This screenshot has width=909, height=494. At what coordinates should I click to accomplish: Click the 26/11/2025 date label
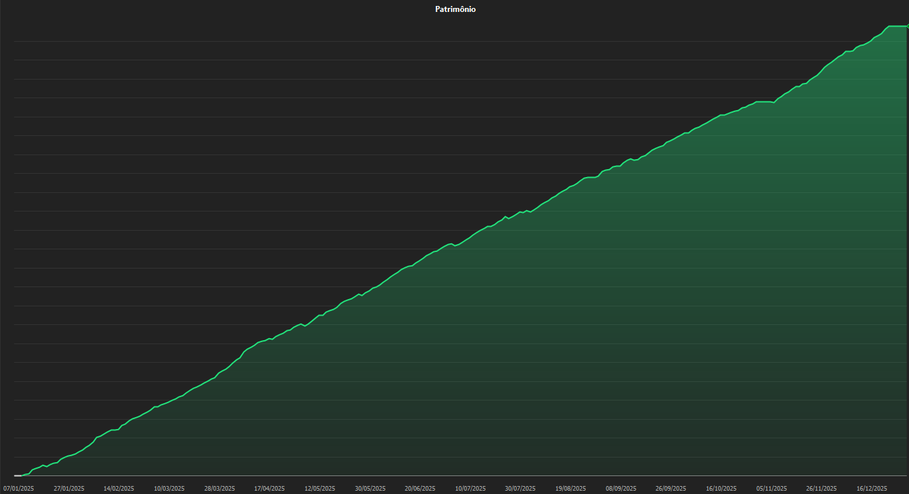tap(821, 489)
